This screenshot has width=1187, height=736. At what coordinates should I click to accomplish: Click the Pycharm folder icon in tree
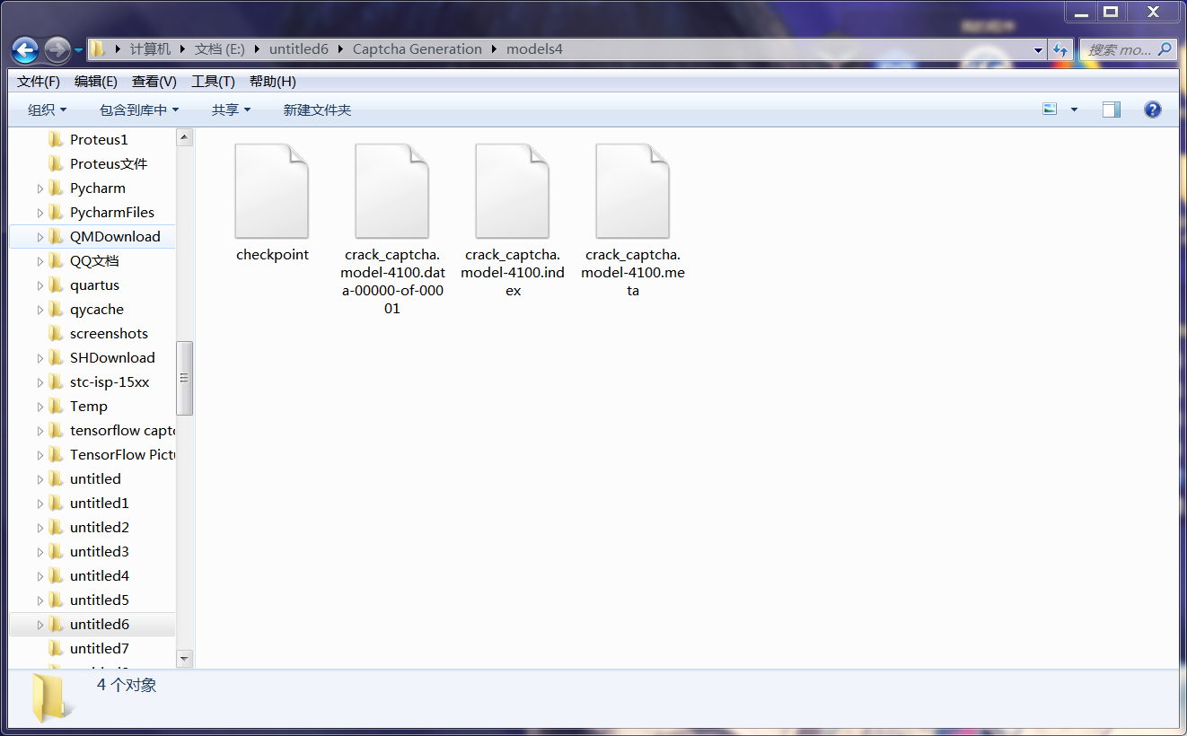pyautogui.click(x=56, y=188)
